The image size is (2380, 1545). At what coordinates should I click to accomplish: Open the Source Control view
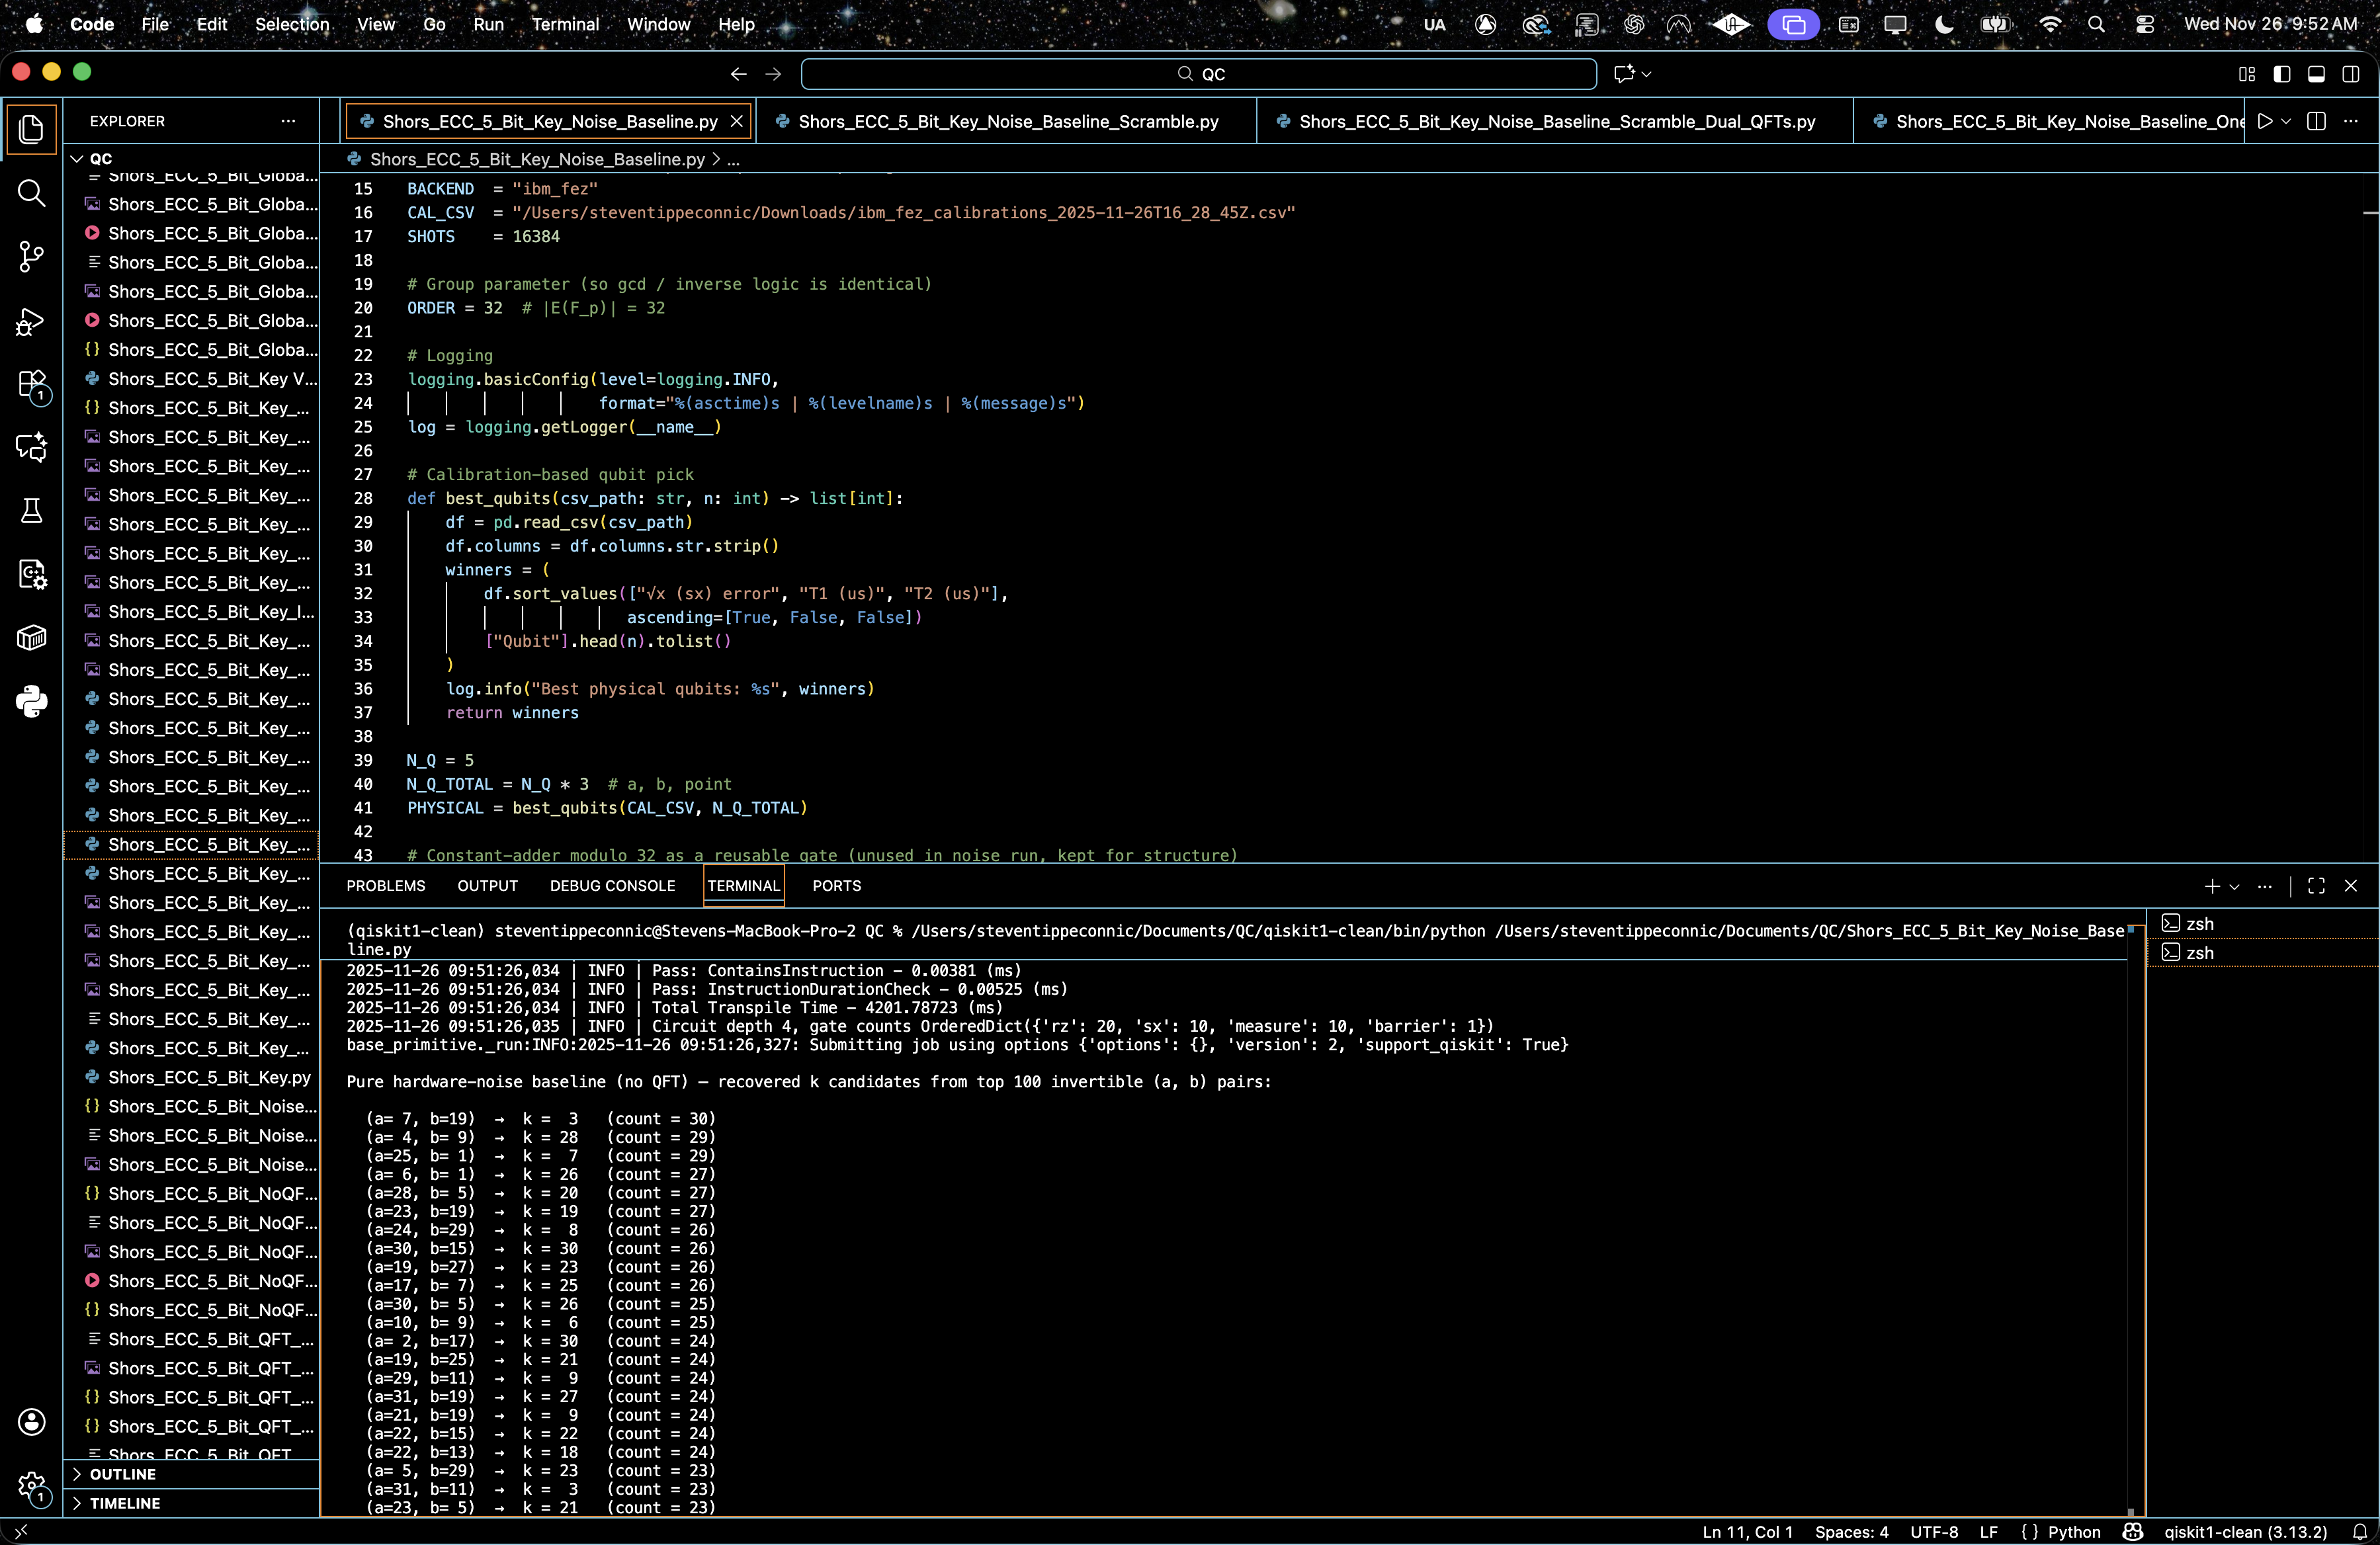[31, 257]
